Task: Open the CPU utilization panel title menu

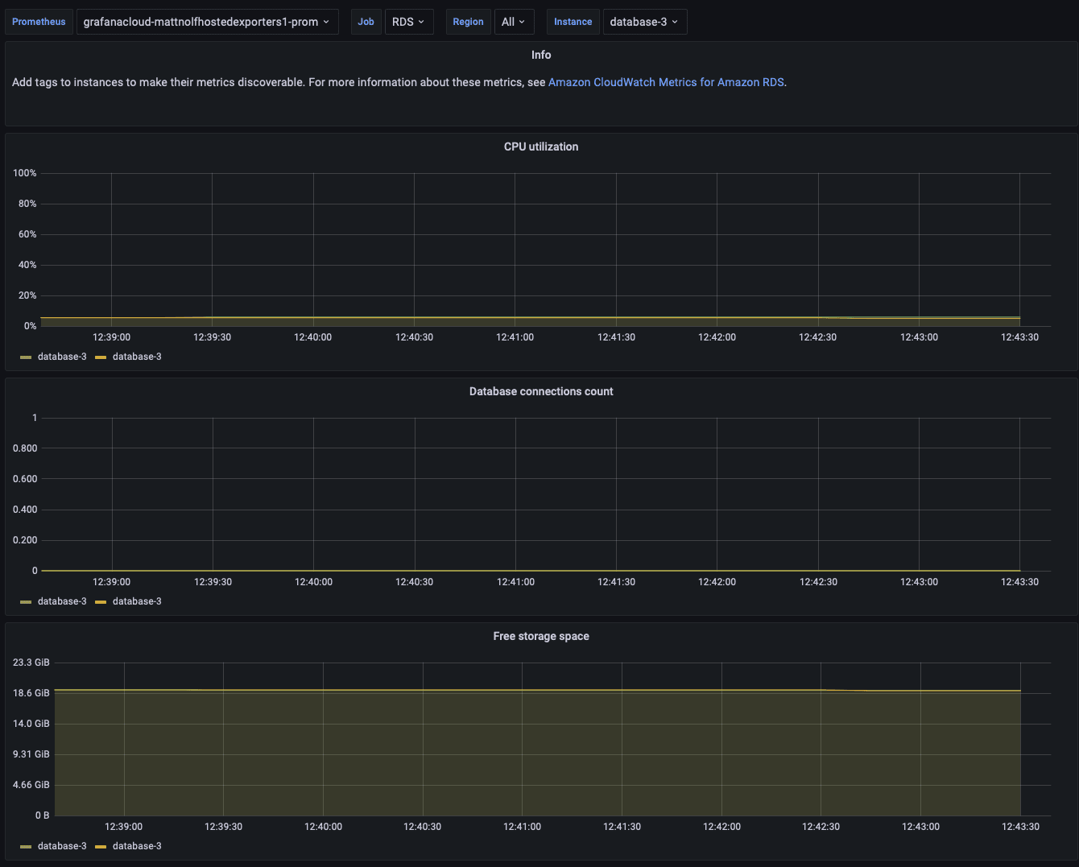Action: click(x=541, y=147)
